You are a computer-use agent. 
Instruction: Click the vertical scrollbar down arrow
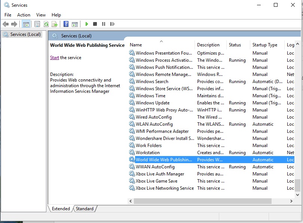click(298, 195)
